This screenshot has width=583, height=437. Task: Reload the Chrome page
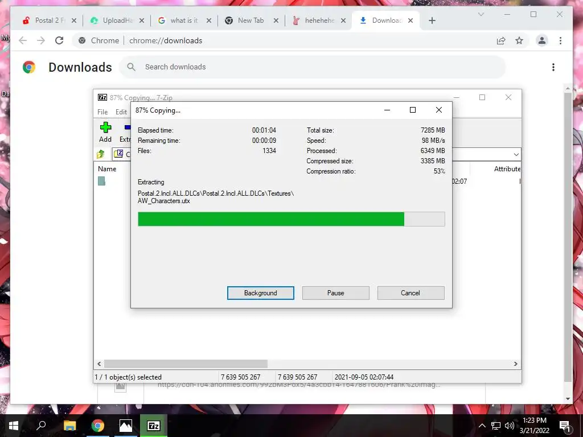(x=59, y=40)
